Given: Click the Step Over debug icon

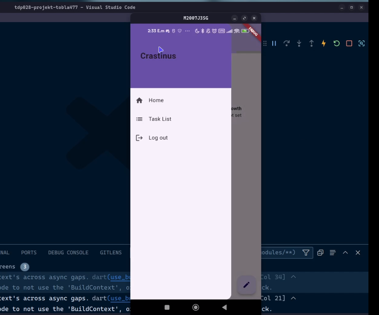Looking at the screenshot, I should click(x=286, y=43).
